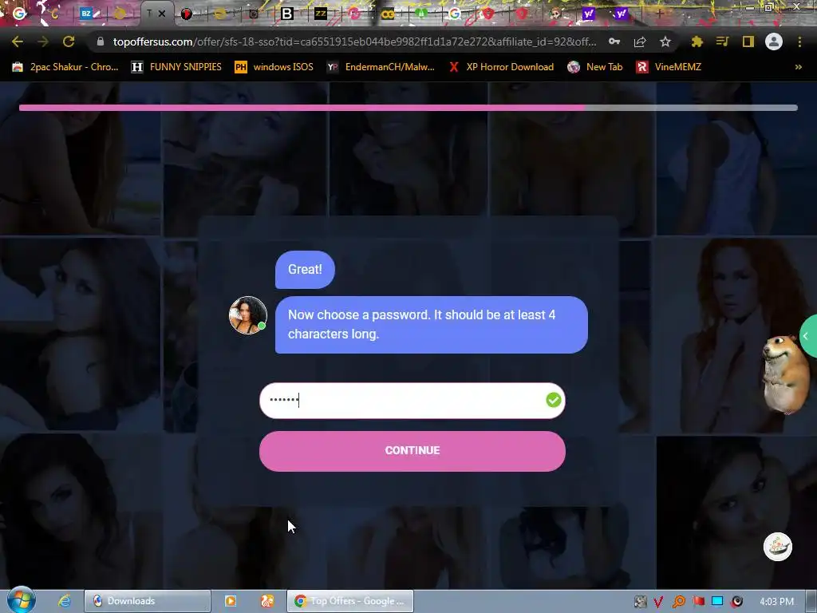Open the Extensions puzzle icon
The height and width of the screenshot is (613, 817).
(x=697, y=42)
